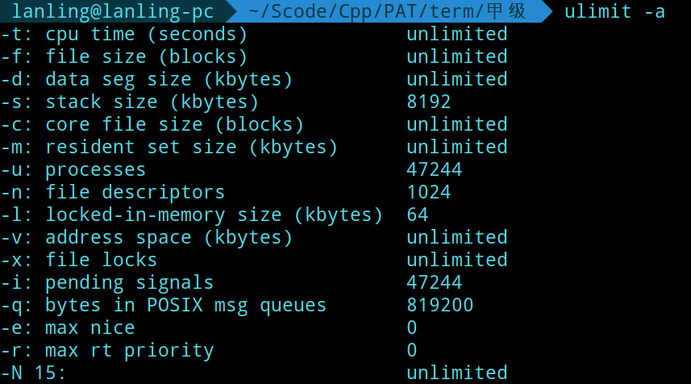Click the file size (blocks) label

pos(146,56)
